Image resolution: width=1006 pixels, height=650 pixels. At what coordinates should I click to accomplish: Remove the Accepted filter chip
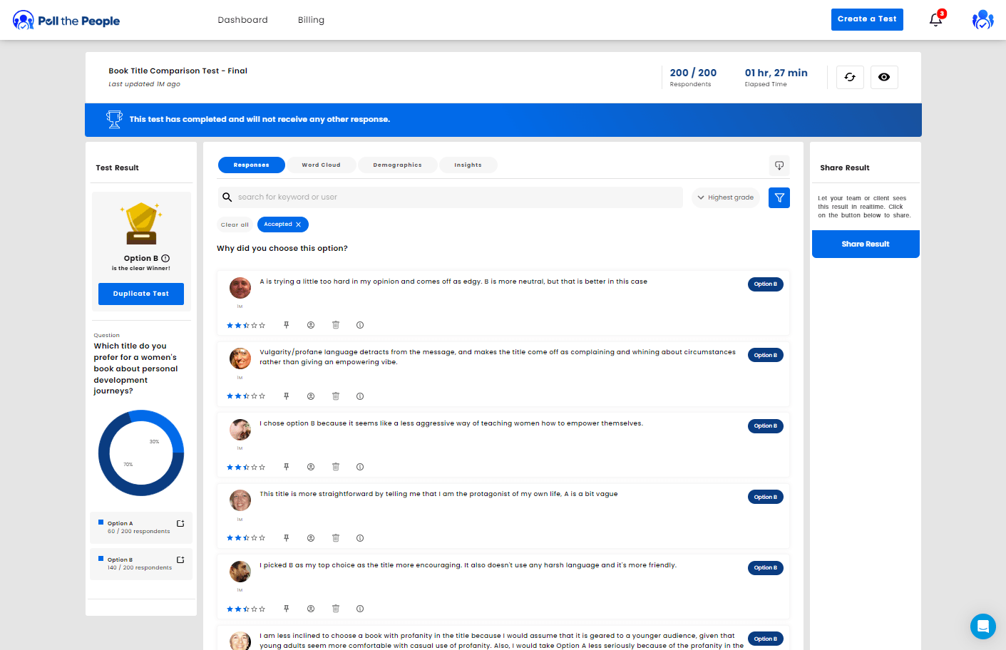click(299, 225)
